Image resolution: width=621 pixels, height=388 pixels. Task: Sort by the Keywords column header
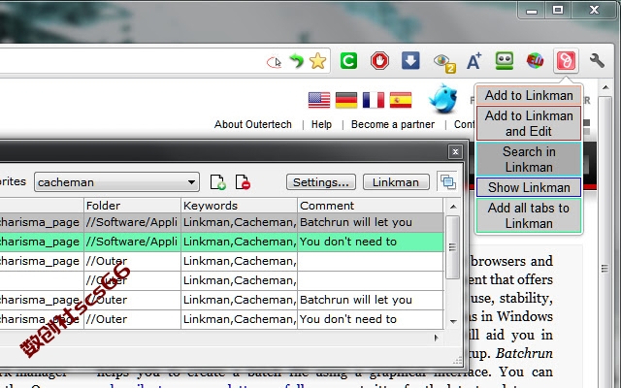(239, 206)
